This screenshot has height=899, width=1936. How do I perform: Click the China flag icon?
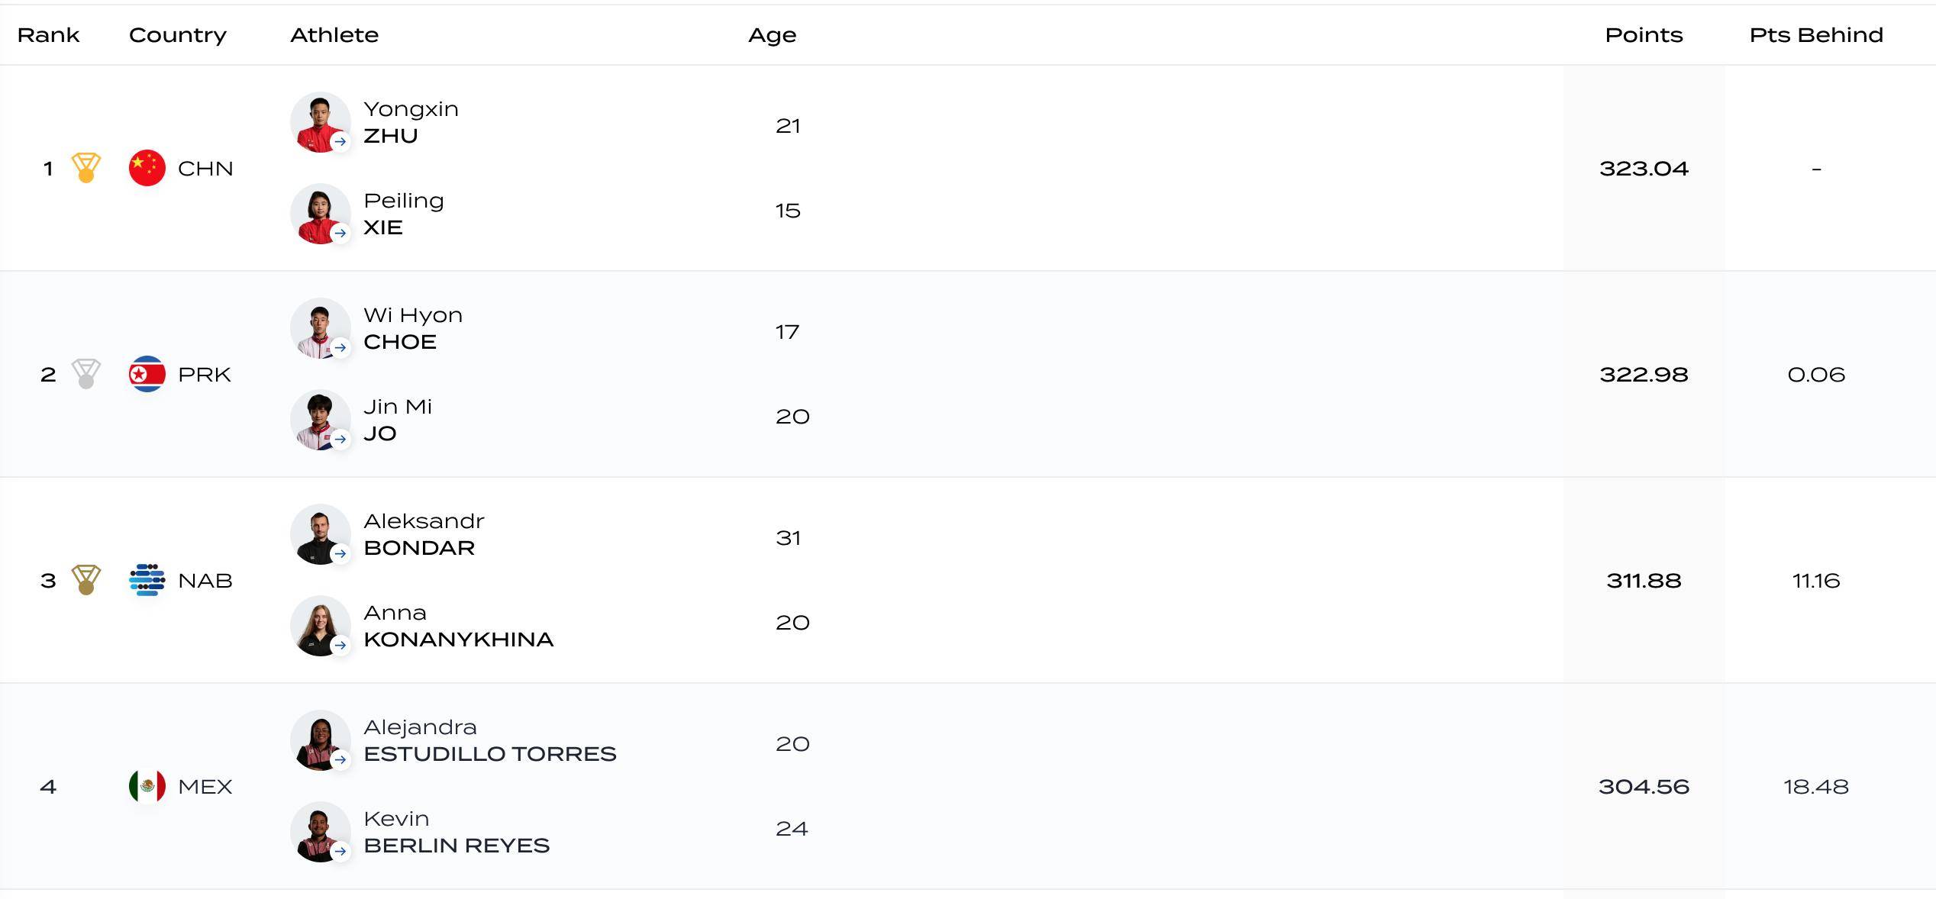pos(147,168)
